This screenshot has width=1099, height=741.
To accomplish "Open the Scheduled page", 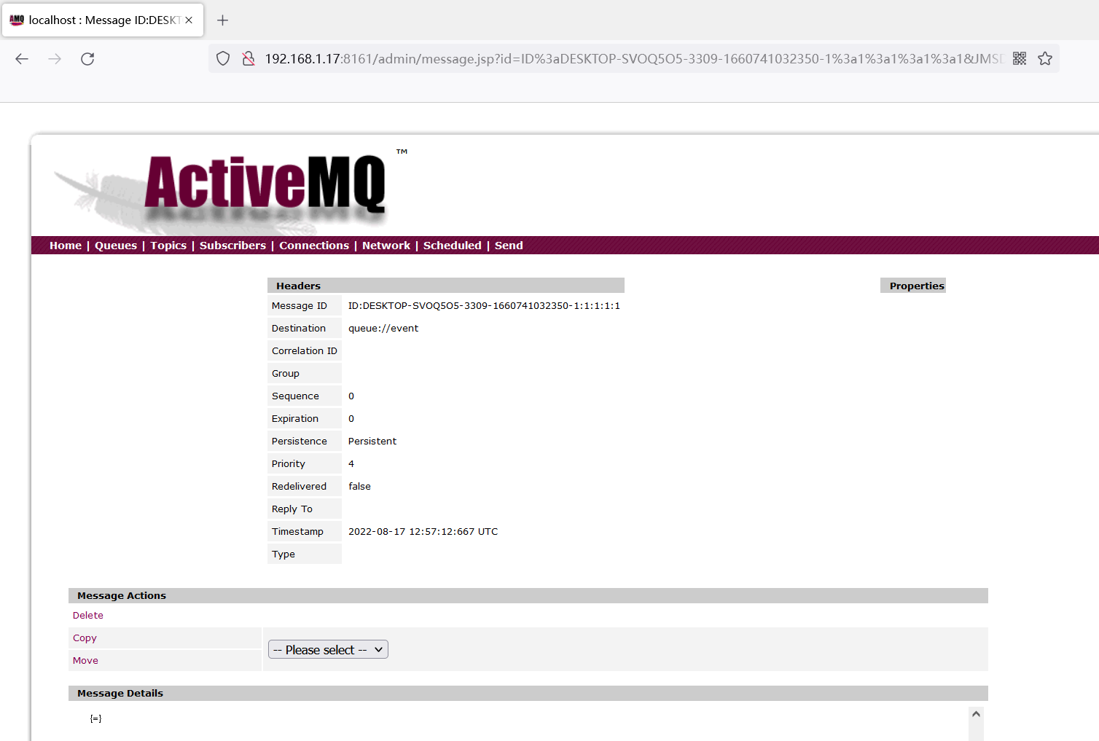I will 453,246.
